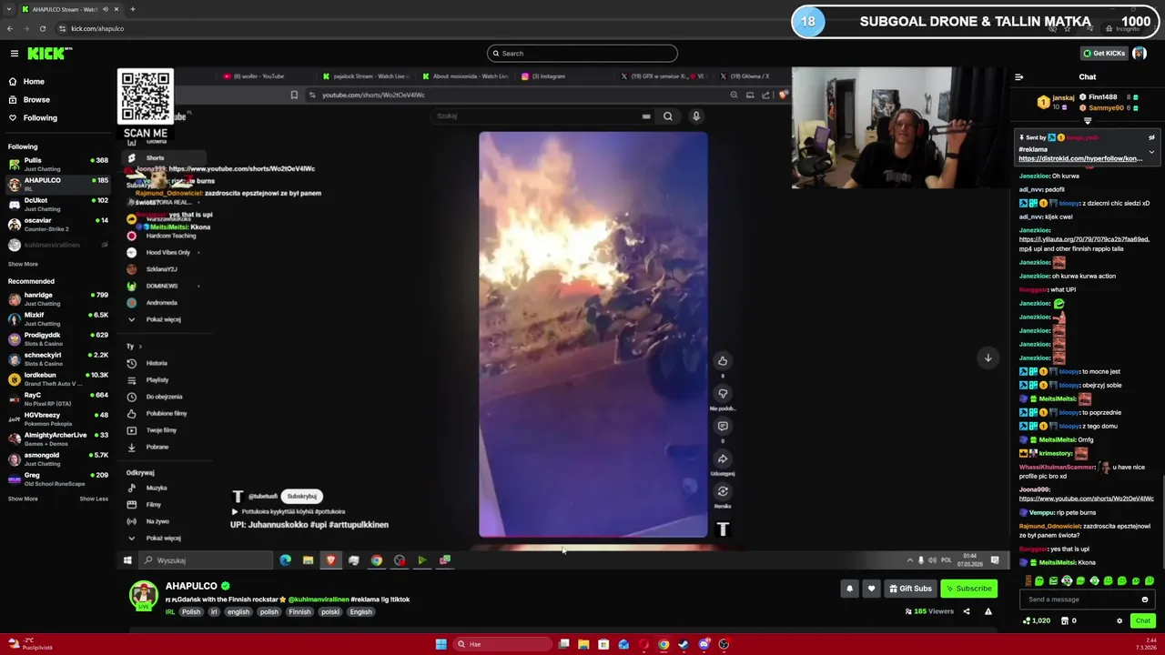Open chat settings gear icon
The image size is (1165, 655).
[1119, 621]
